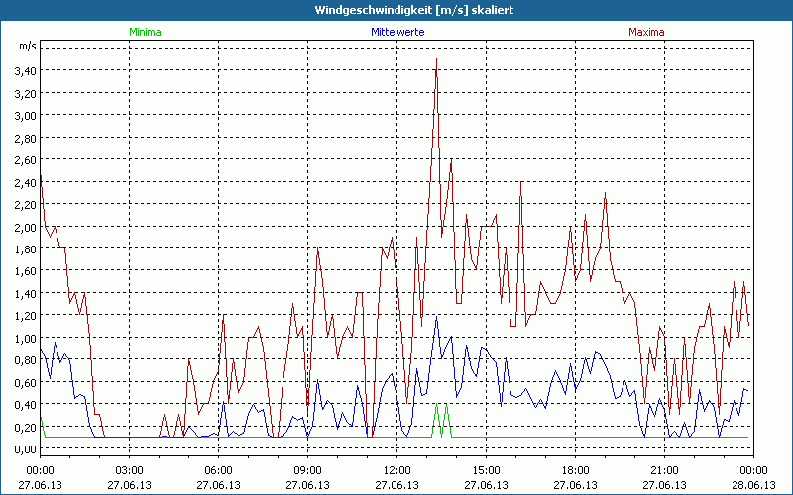Select the blue Mittelwerte legend label
Screen dimensions: 793x495
pos(396,32)
